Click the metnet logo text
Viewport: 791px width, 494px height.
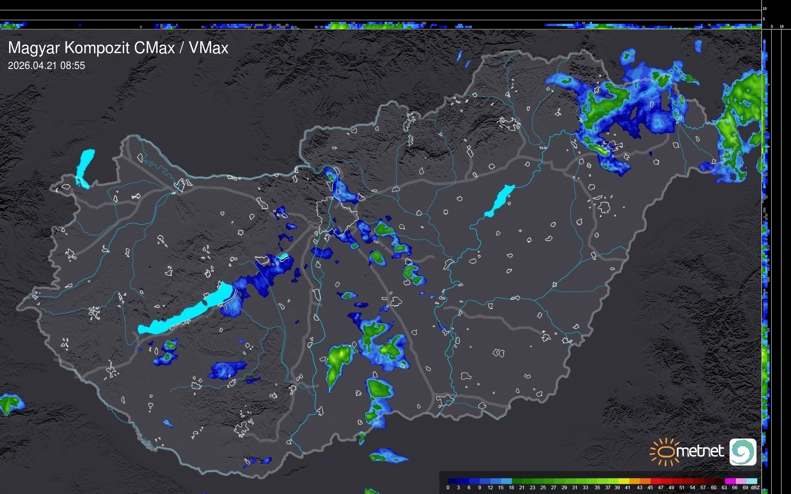(x=700, y=451)
